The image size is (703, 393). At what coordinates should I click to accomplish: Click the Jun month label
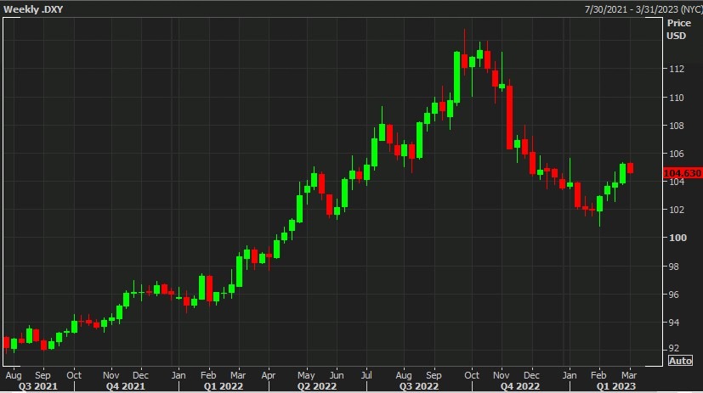[x=337, y=375]
